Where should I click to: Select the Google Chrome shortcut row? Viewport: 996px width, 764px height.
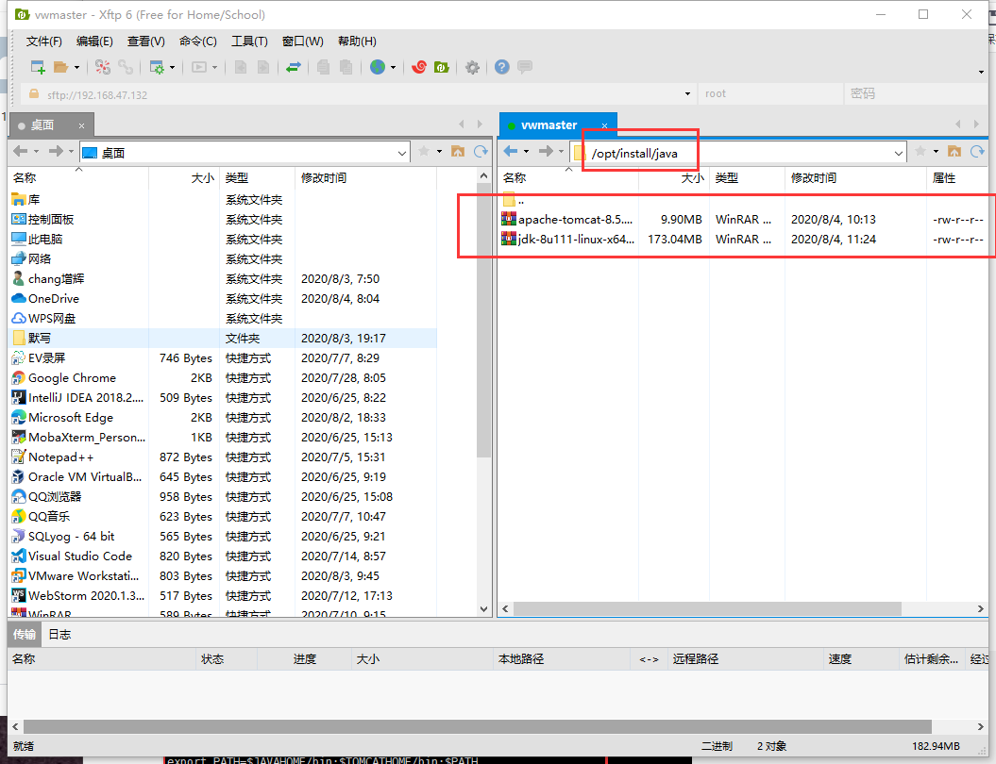[224, 378]
